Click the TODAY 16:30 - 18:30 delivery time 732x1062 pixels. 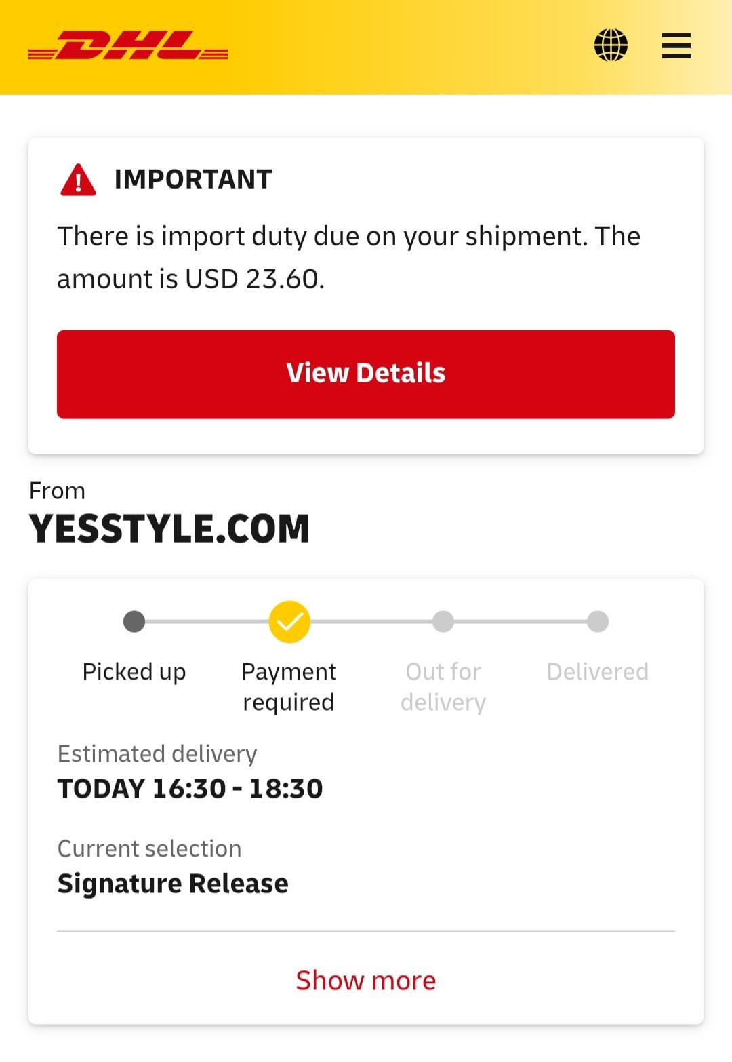click(x=190, y=789)
